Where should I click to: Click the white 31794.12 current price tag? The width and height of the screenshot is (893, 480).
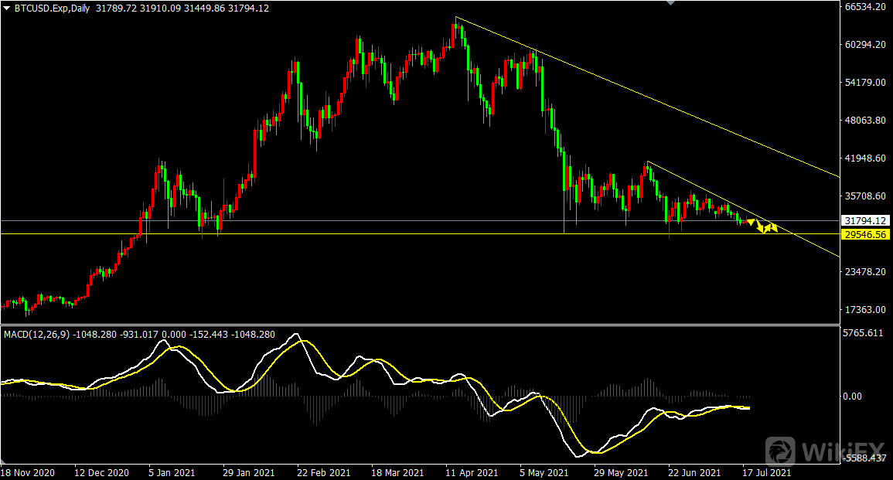tap(865, 221)
